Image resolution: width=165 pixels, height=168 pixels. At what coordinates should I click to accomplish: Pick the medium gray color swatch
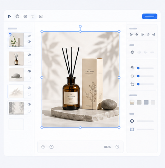point(139,102)
